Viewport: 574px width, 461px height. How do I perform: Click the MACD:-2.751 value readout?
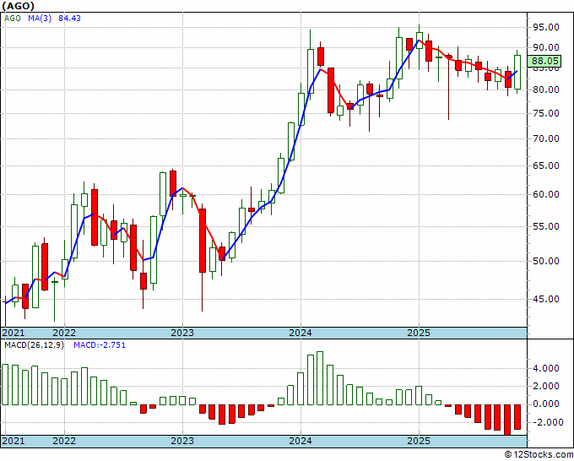tap(100, 345)
